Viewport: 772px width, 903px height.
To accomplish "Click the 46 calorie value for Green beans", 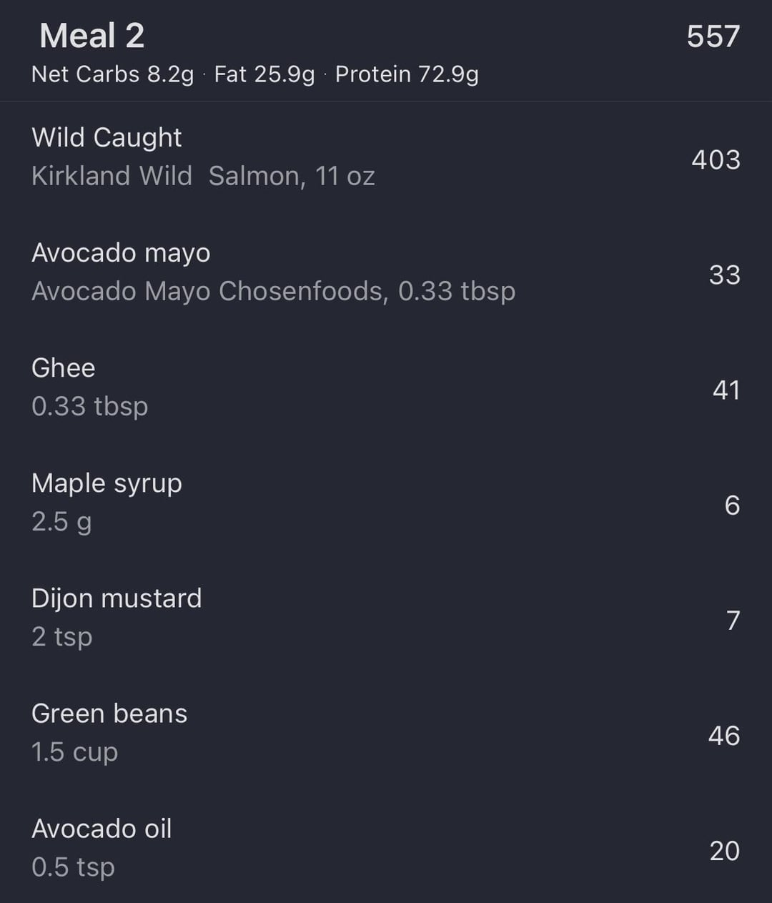I will tap(723, 735).
